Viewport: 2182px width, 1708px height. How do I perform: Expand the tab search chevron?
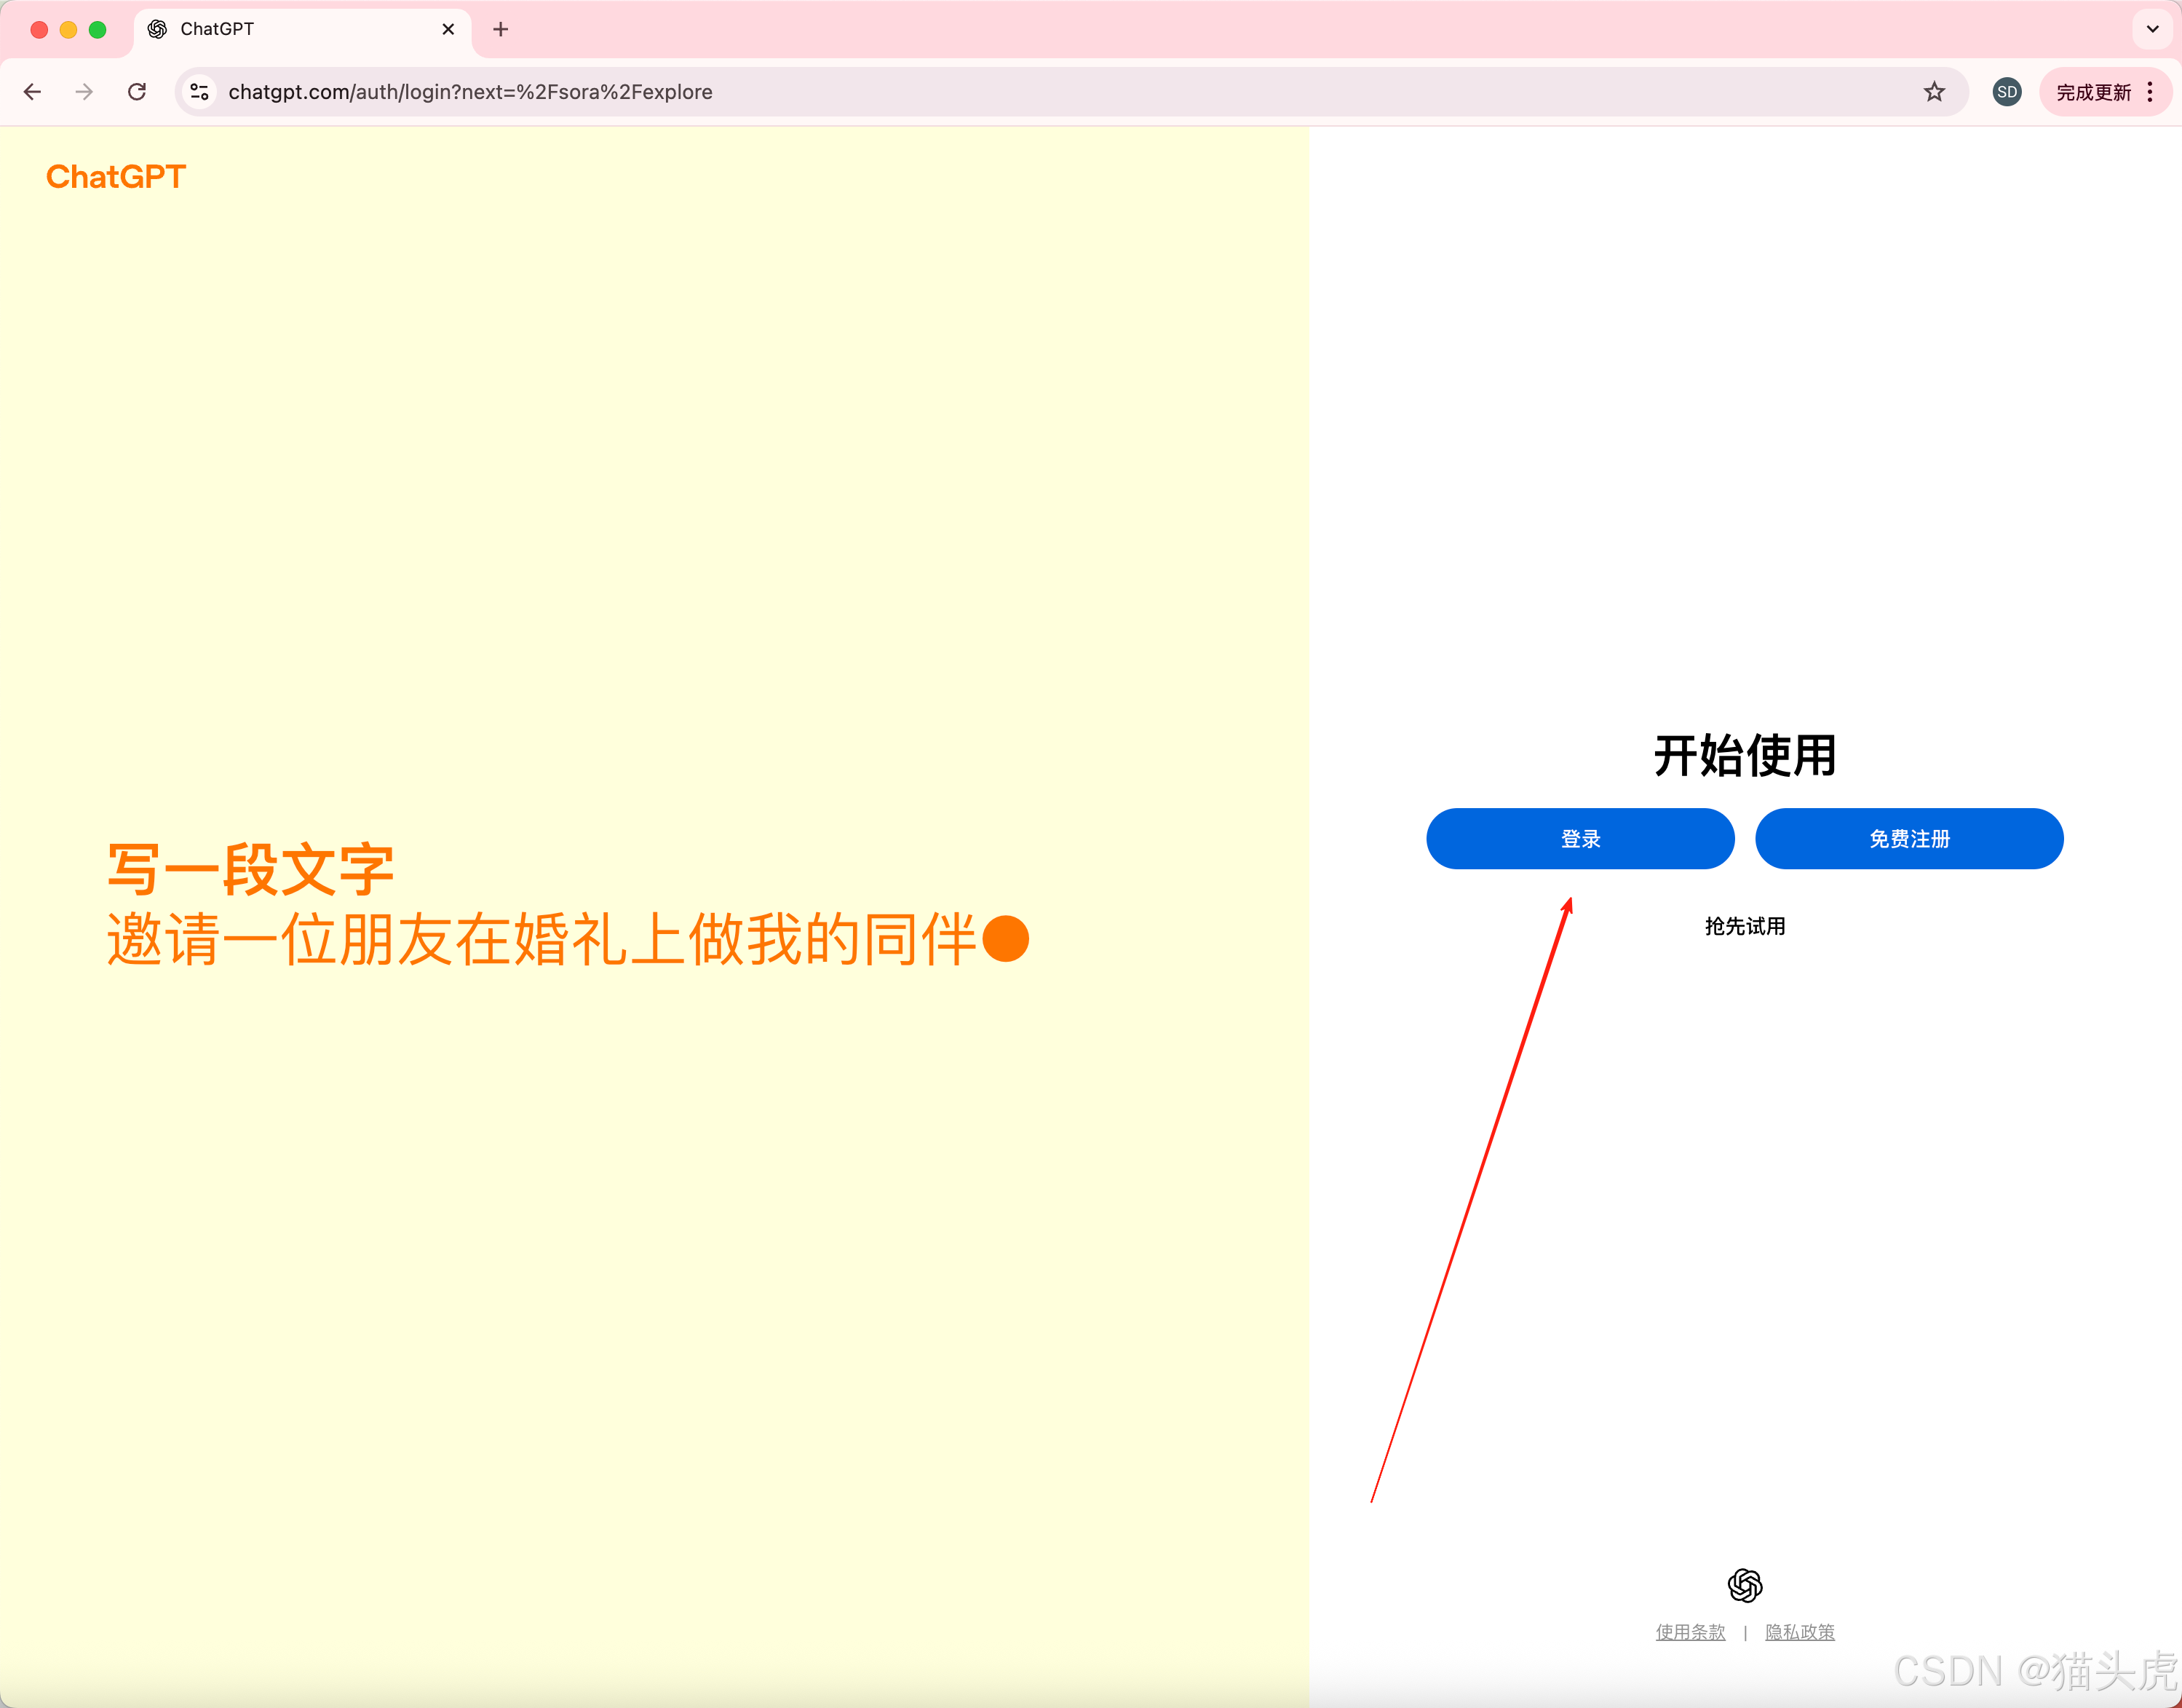(x=2152, y=29)
